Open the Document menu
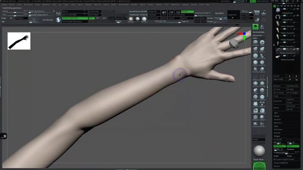This screenshot has width=303, height=170. point(28,4)
